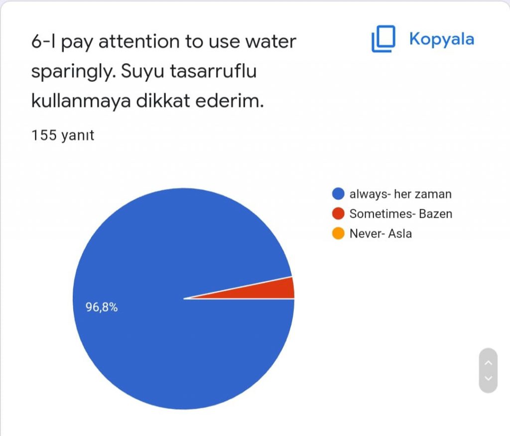Image resolution: width=510 pixels, height=436 pixels.
Task: Click the Kopyala link text
Action: pyautogui.click(x=442, y=38)
